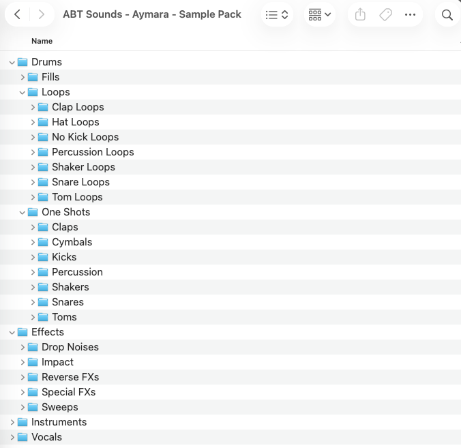Image resolution: width=461 pixels, height=448 pixels.
Task: Click the Kicks folder icon
Action: pos(43,257)
